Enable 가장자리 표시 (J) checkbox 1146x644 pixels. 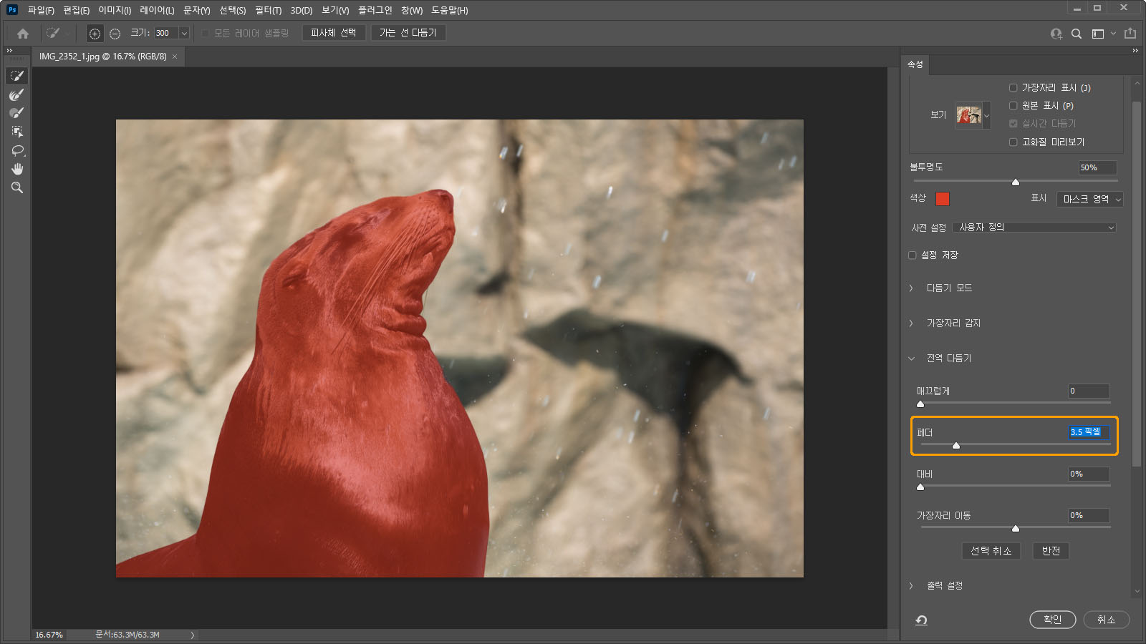(x=1013, y=88)
